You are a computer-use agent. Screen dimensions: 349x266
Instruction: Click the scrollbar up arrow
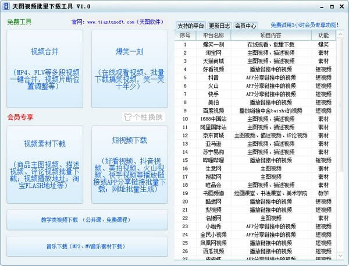[x=340, y=34]
